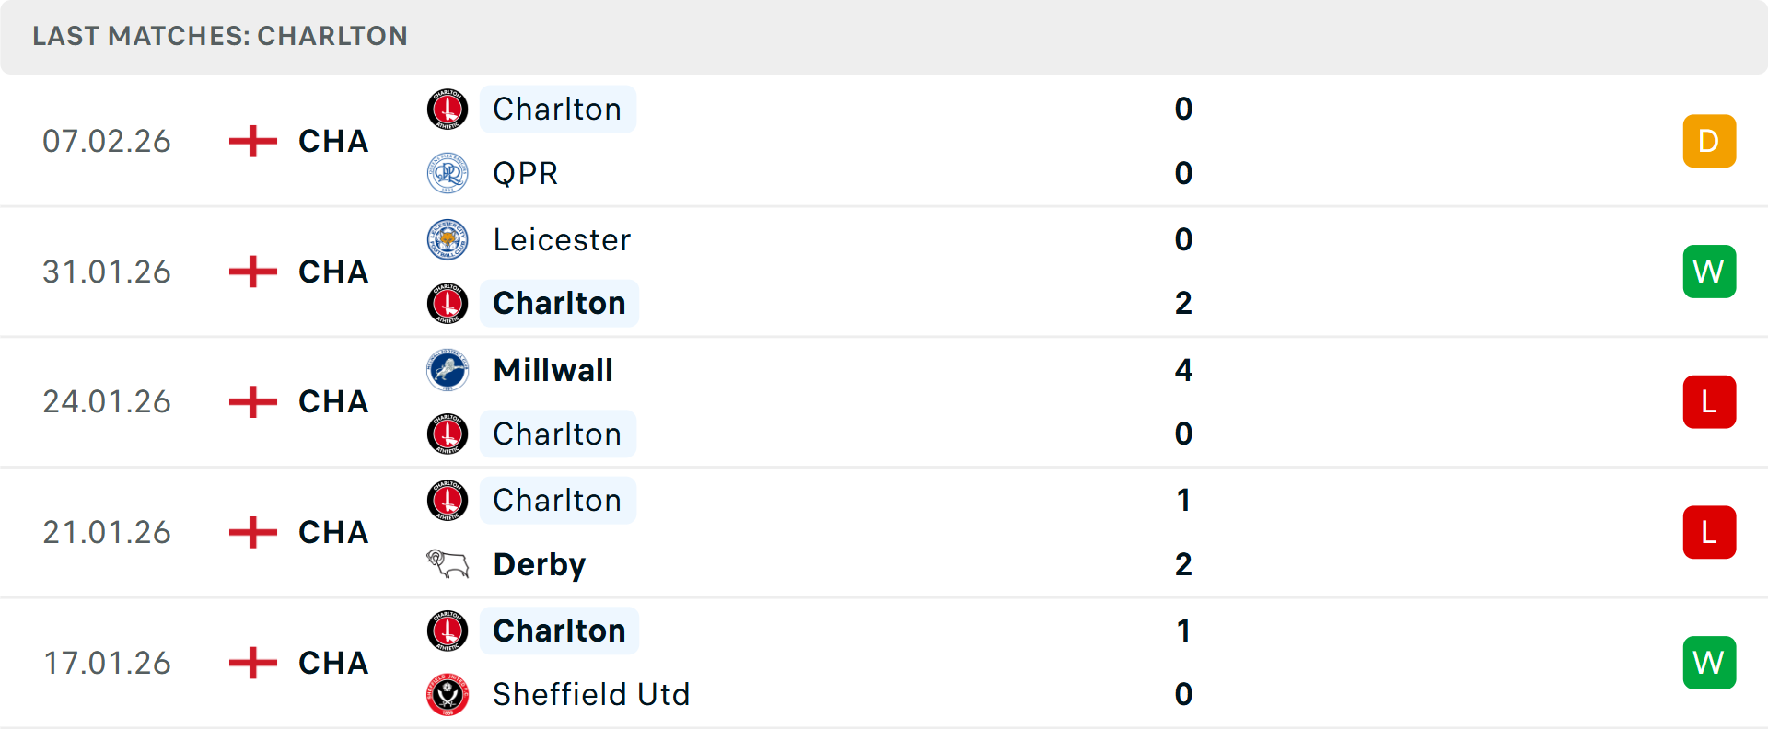
Task: Click England flag beside 31.01.26 match
Action: click(x=252, y=272)
